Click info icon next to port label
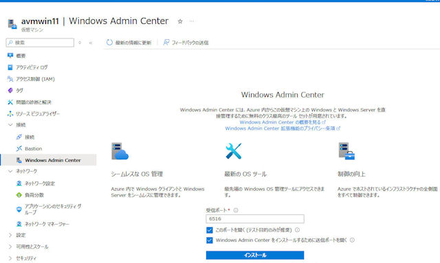 (x=236, y=210)
